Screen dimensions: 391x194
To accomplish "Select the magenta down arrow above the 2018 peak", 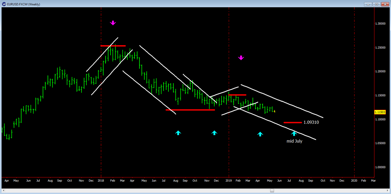I will (x=113, y=23).
